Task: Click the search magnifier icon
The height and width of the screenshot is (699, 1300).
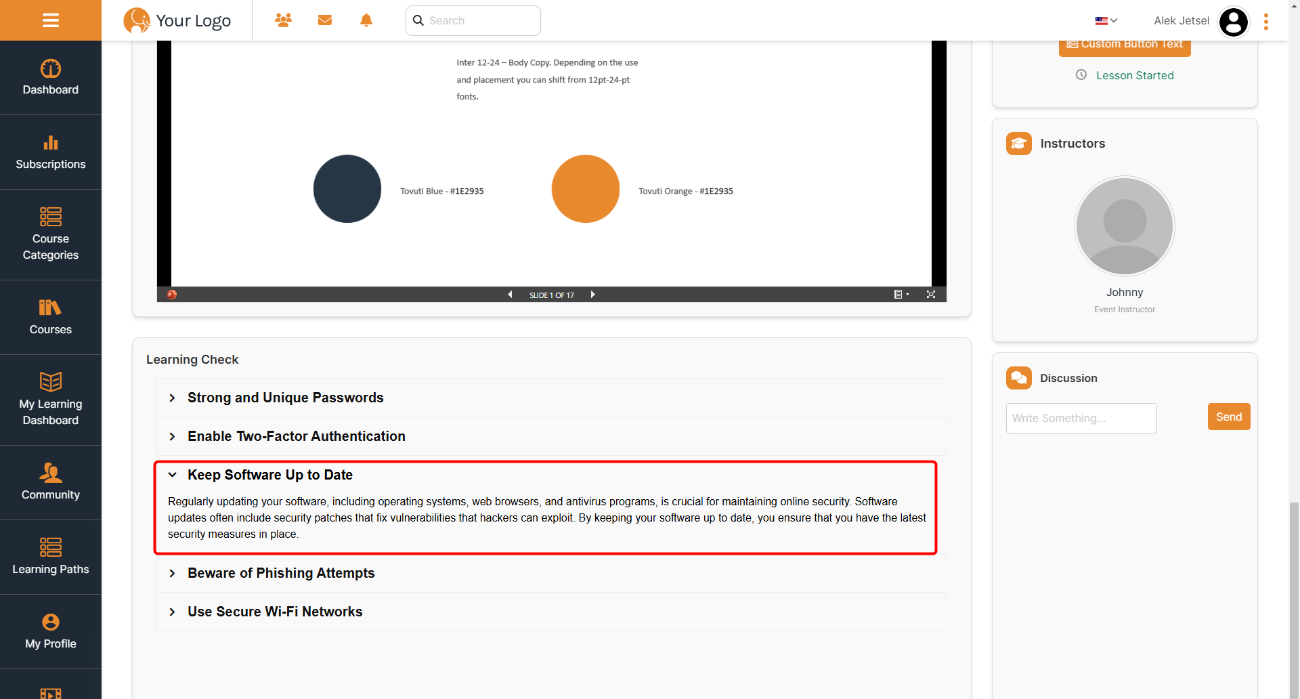Action: [418, 20]
